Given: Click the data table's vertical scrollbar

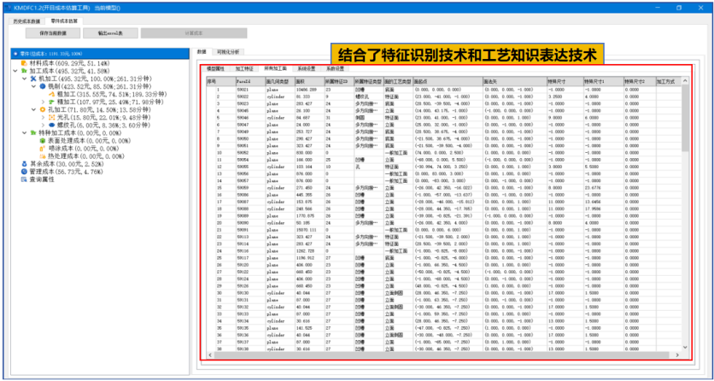Looking at the screenshot, I should (684, 171).
